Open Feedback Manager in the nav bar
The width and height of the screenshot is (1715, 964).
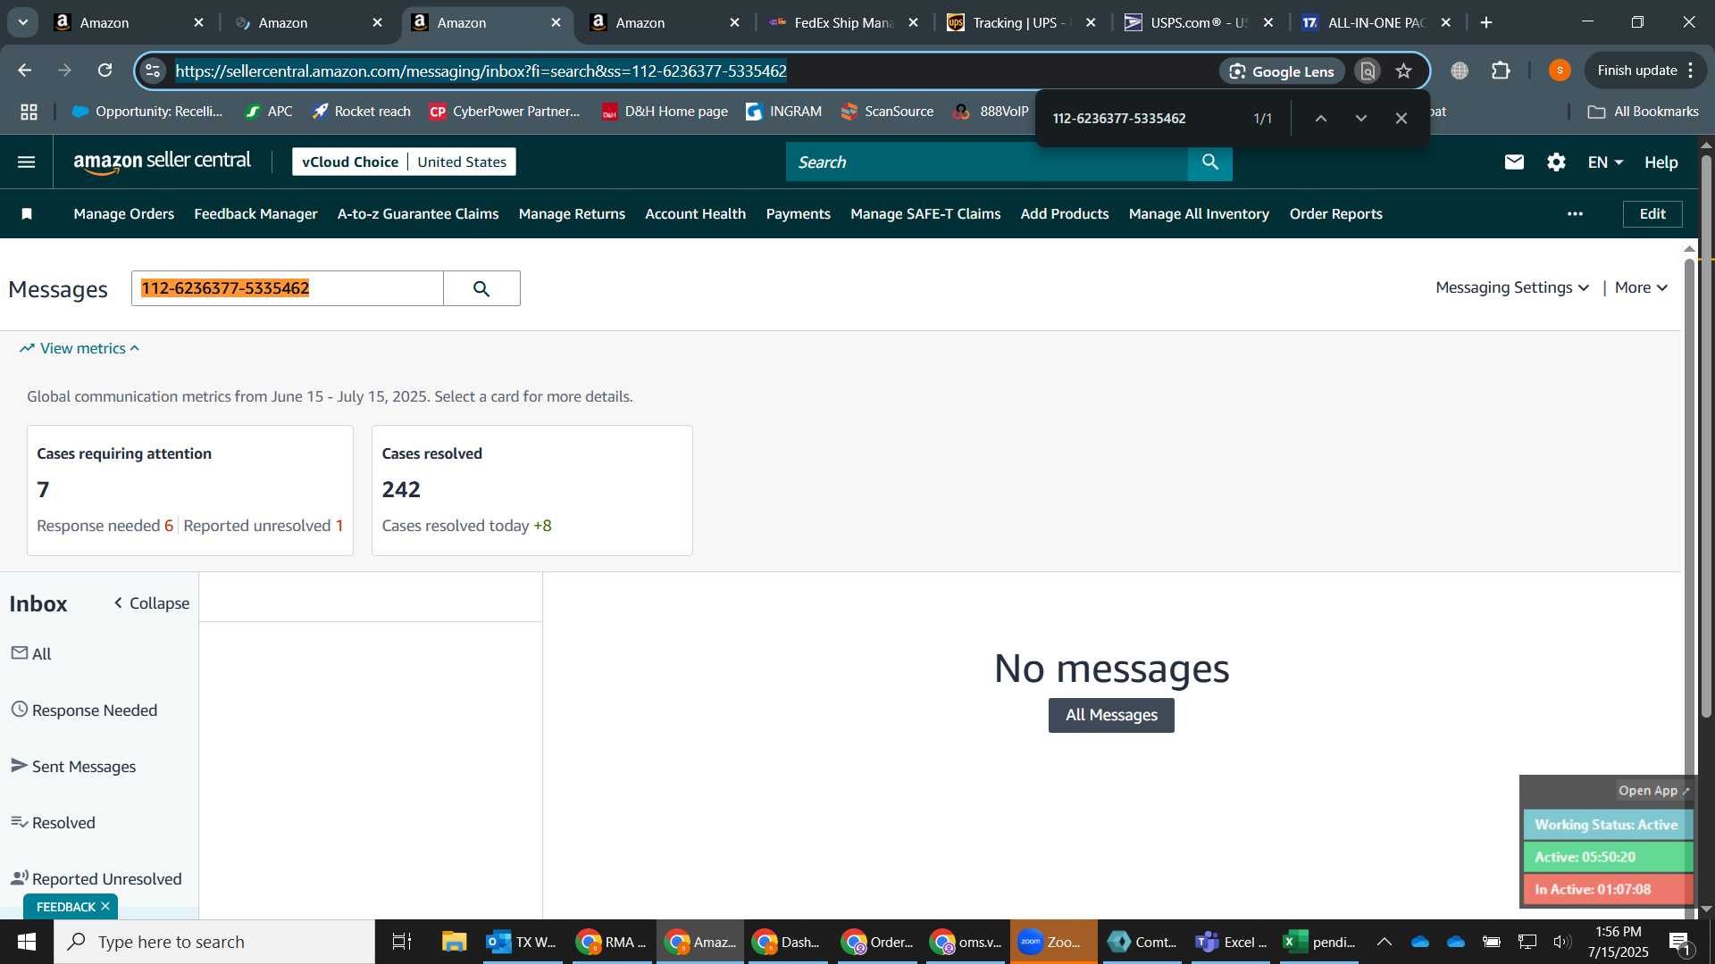coord(255,213)
